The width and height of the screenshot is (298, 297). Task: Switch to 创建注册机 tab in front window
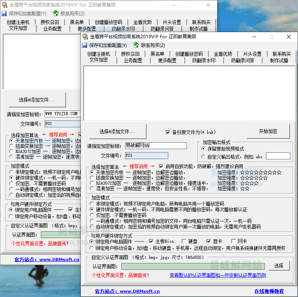pos(99,54)
